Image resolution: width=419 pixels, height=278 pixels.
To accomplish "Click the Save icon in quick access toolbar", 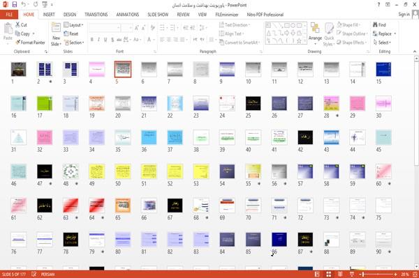I will click(15, 5).
